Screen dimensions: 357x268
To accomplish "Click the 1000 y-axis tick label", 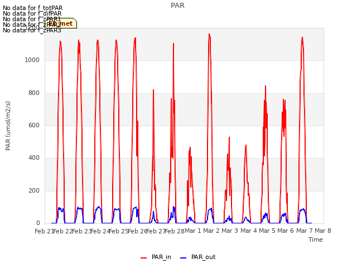I will (x=32, y=60).
